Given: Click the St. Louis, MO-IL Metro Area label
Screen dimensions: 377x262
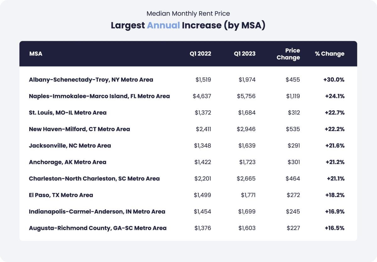Looking at the screenshot, I should [68, 113].
